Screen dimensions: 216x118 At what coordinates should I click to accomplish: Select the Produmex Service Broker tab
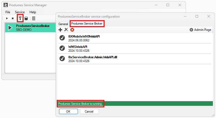click(x=87, y=24)
